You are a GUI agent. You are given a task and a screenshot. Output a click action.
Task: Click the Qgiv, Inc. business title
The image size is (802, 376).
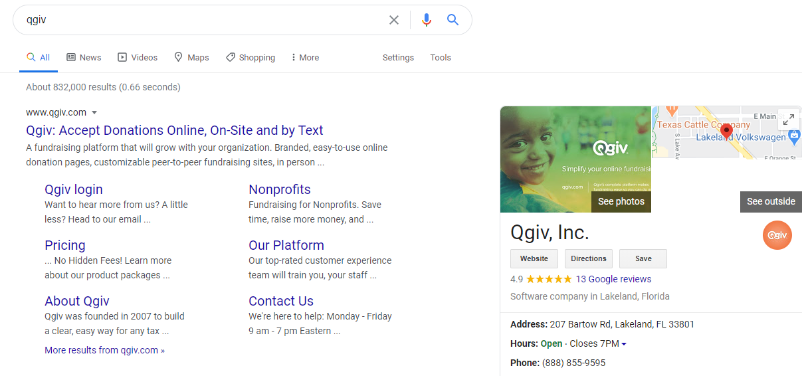(550, 233)
